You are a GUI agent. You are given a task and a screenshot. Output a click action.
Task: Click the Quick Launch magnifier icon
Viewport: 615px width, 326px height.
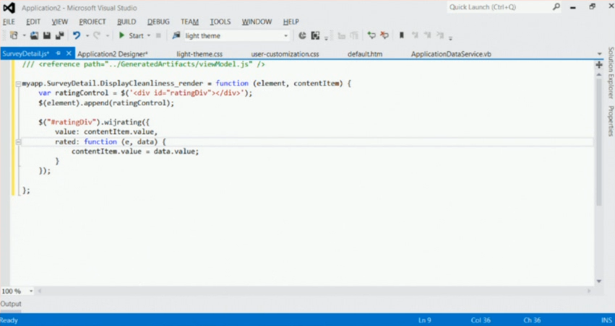[x=556, y=7]
